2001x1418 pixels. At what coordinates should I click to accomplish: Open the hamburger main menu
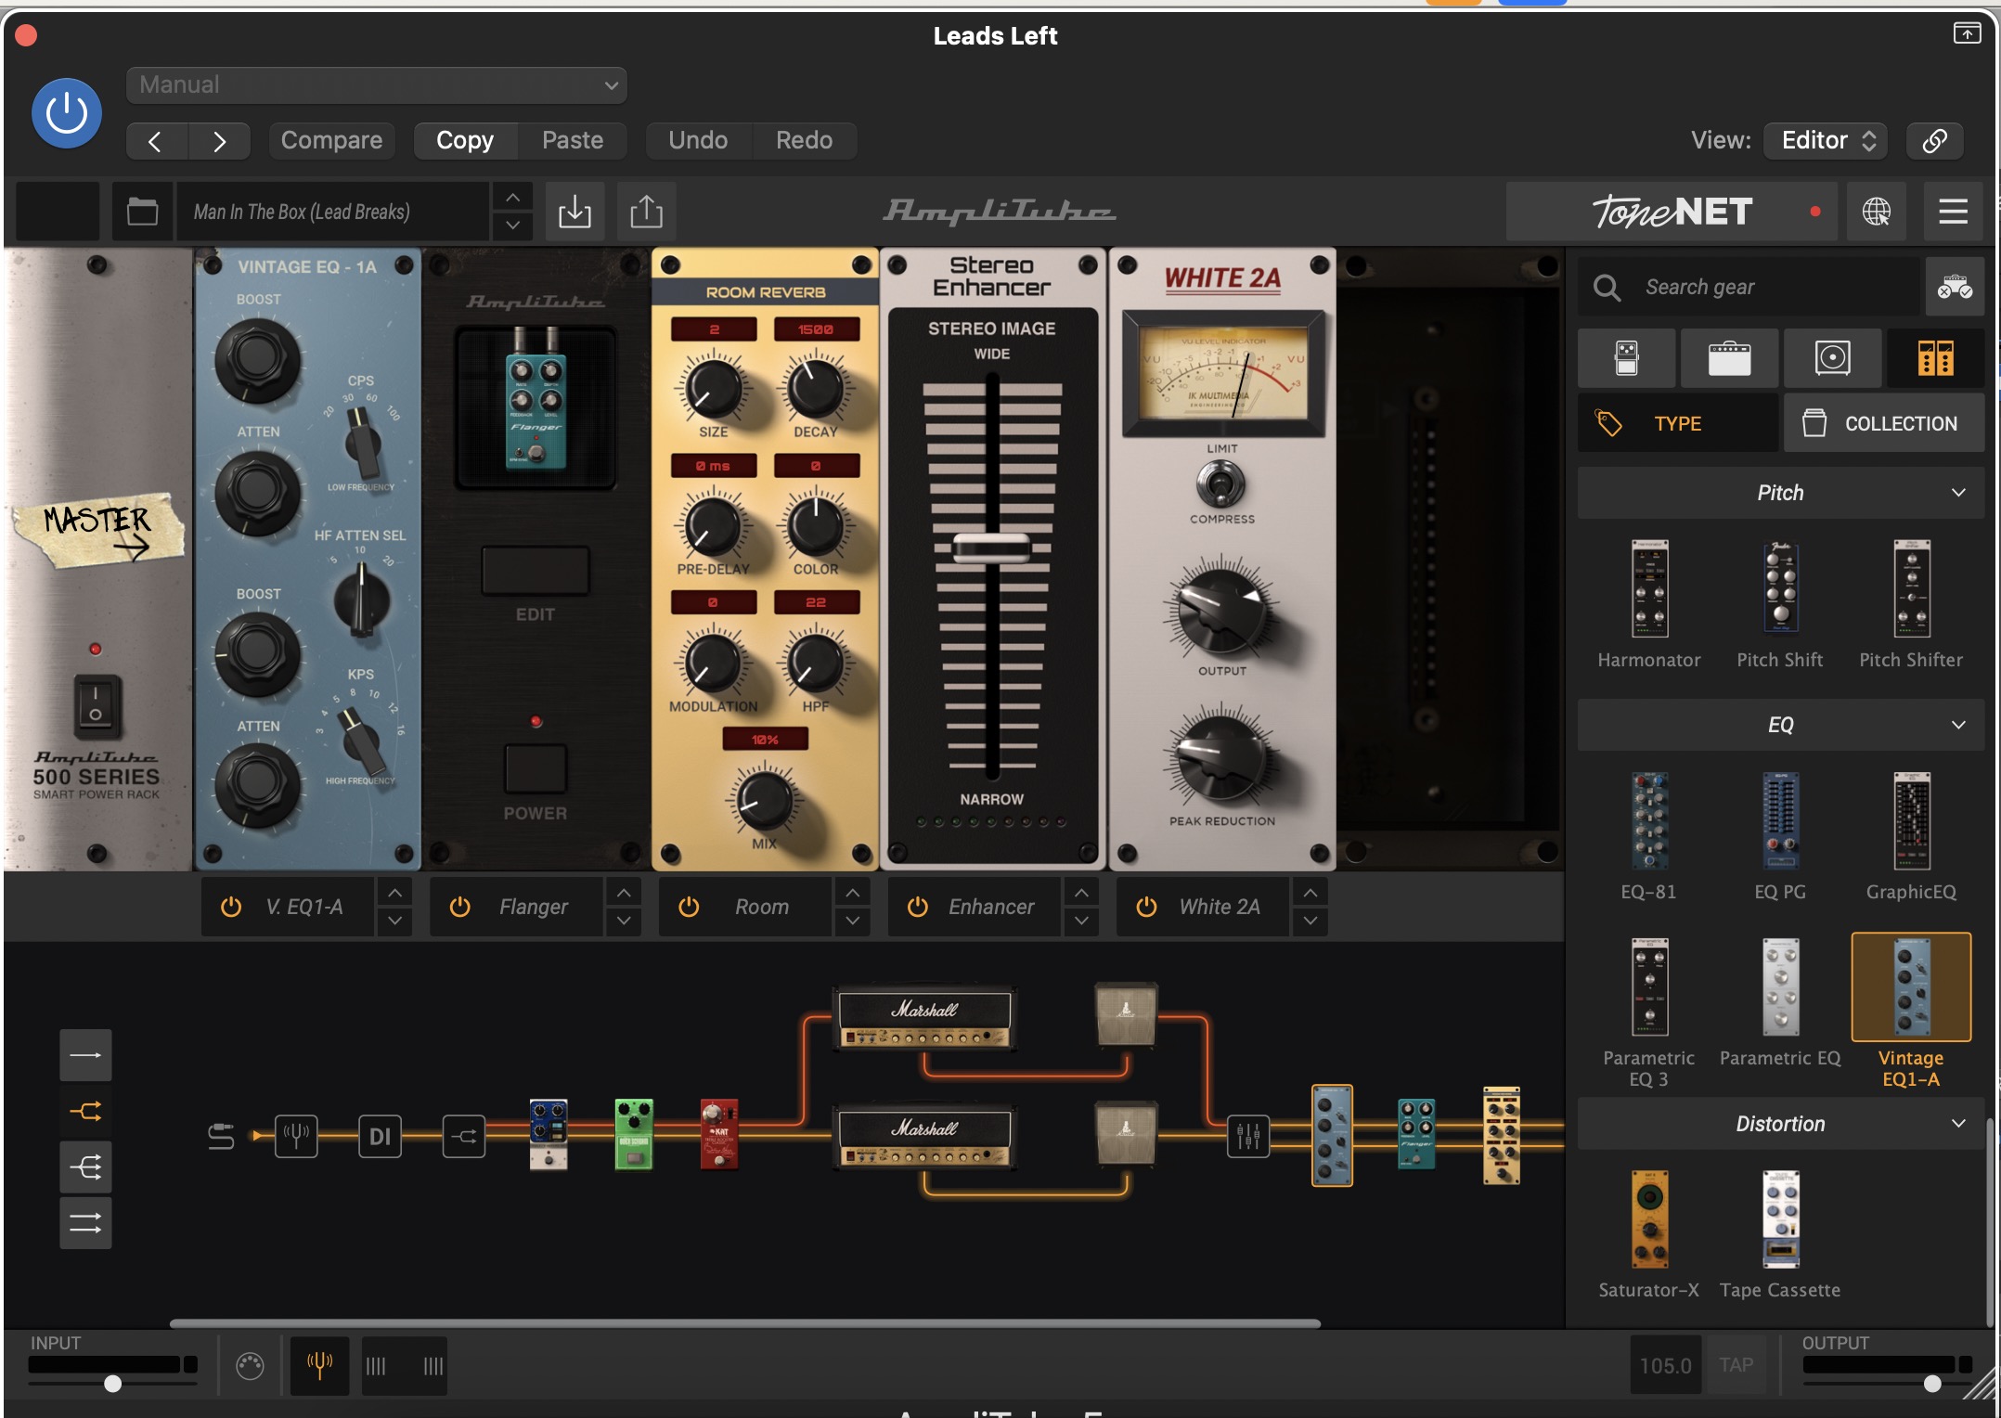click(x=1953, y=212)
